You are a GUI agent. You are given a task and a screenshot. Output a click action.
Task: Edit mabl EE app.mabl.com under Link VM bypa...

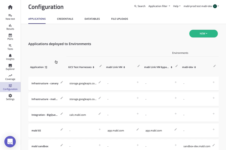(x=175, y=129)
